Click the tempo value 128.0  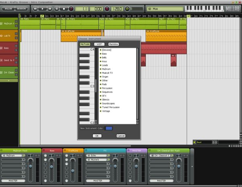tap(117, 9)
